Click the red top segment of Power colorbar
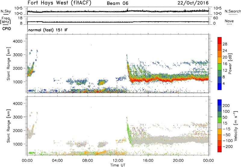Viewport: 241px width, 167px height. tap(220, 41)
